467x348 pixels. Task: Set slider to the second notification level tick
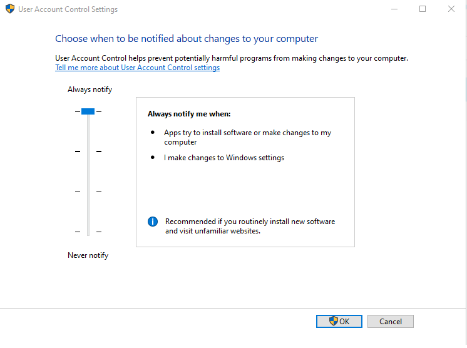88,151
